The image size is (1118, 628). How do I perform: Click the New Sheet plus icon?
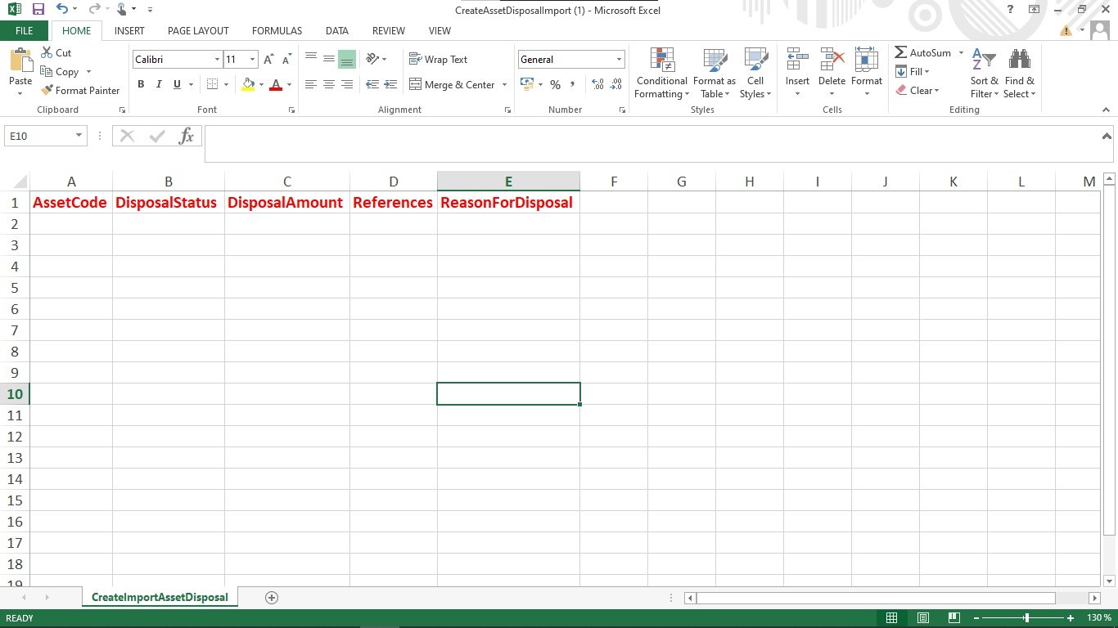pos(272,598)
